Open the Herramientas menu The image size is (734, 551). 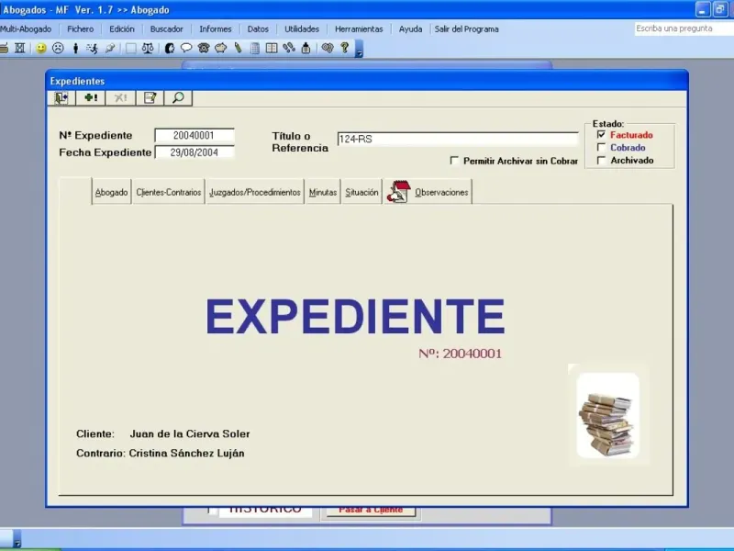tap(359, 29)
